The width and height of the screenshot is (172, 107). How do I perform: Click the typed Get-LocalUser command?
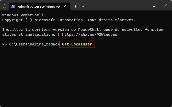pyautogui.click(x=77, y=44)
